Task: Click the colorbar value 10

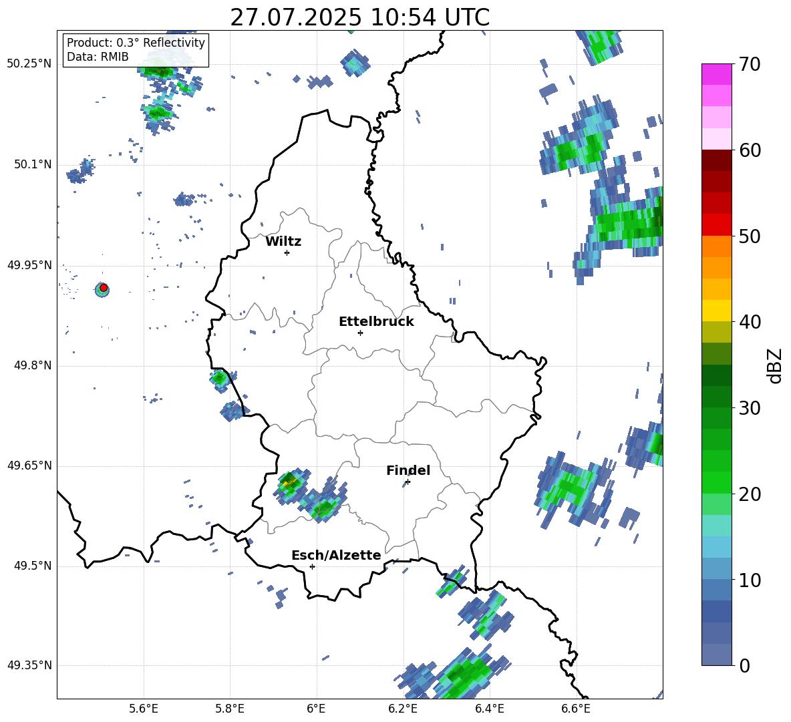Action: [x=750, y=580]
